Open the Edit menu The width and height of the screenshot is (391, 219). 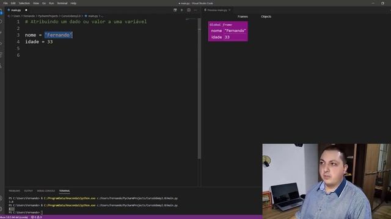coord(13,3)
